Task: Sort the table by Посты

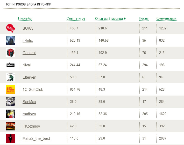Action: pos(144,18)
